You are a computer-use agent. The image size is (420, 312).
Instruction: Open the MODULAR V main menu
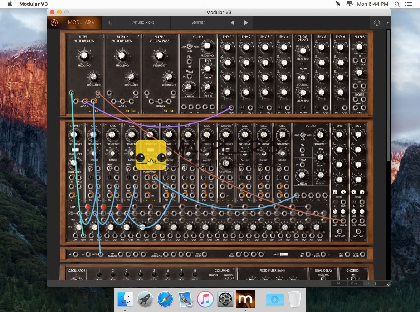[81, 23]
